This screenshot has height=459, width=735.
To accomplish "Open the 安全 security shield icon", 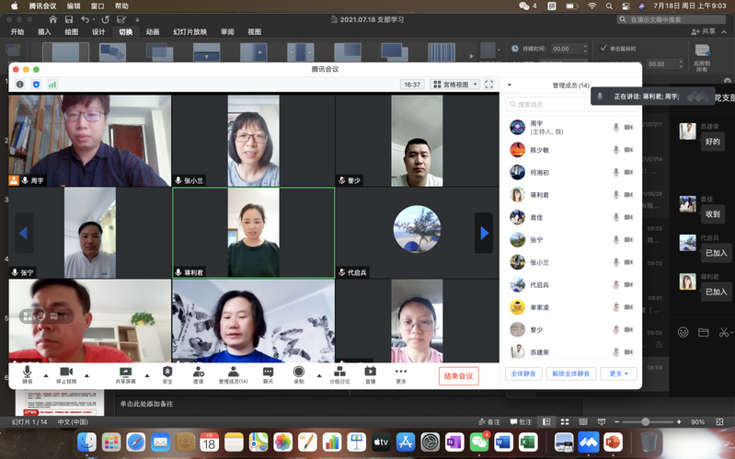I will (167, 372).
